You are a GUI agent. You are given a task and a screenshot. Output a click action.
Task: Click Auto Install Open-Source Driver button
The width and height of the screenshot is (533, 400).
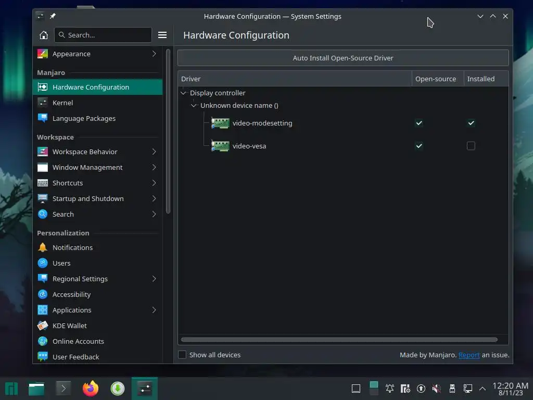[343, 58]
